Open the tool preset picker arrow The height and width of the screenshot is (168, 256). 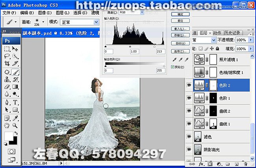tap(16, 22)
